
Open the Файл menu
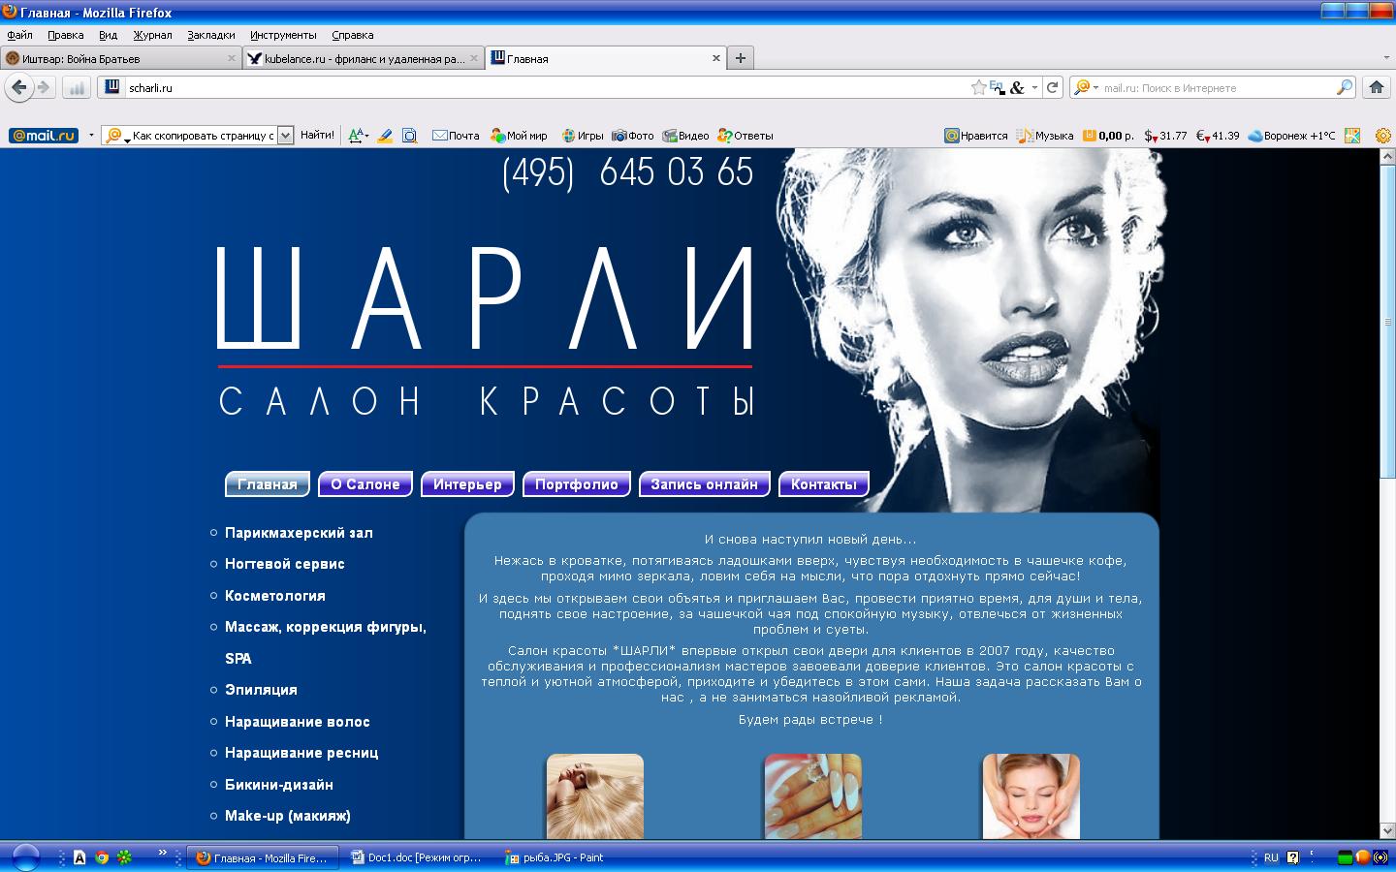(x=19, y=35)
